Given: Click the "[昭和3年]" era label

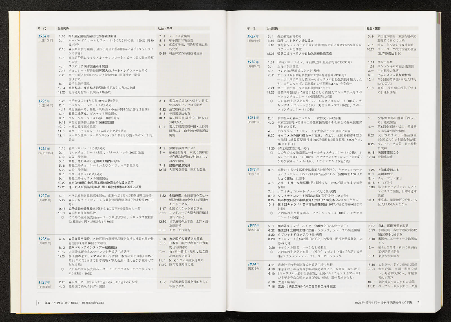Looking at the screenshot, I should point(45,243).
